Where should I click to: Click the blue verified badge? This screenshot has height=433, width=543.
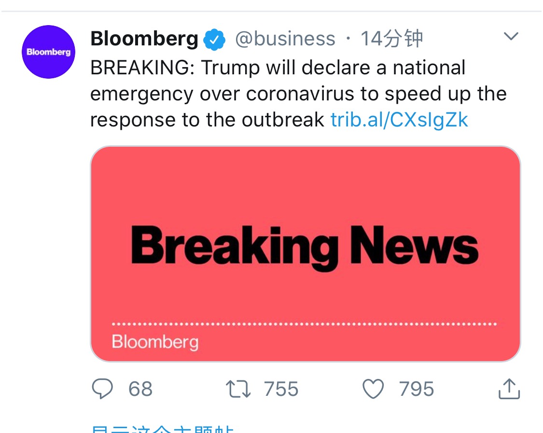pos(214,40)
